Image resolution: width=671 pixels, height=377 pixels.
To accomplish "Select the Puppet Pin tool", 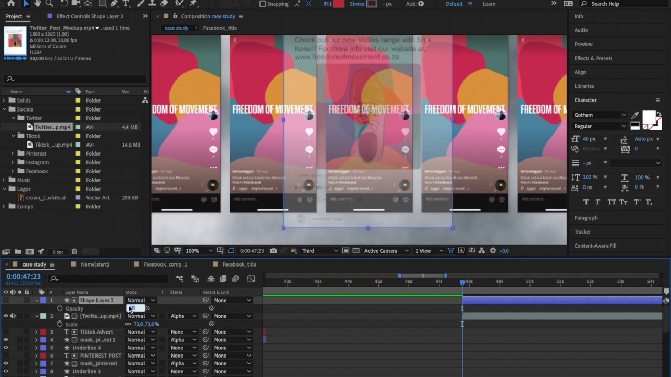I will [193, 4].
